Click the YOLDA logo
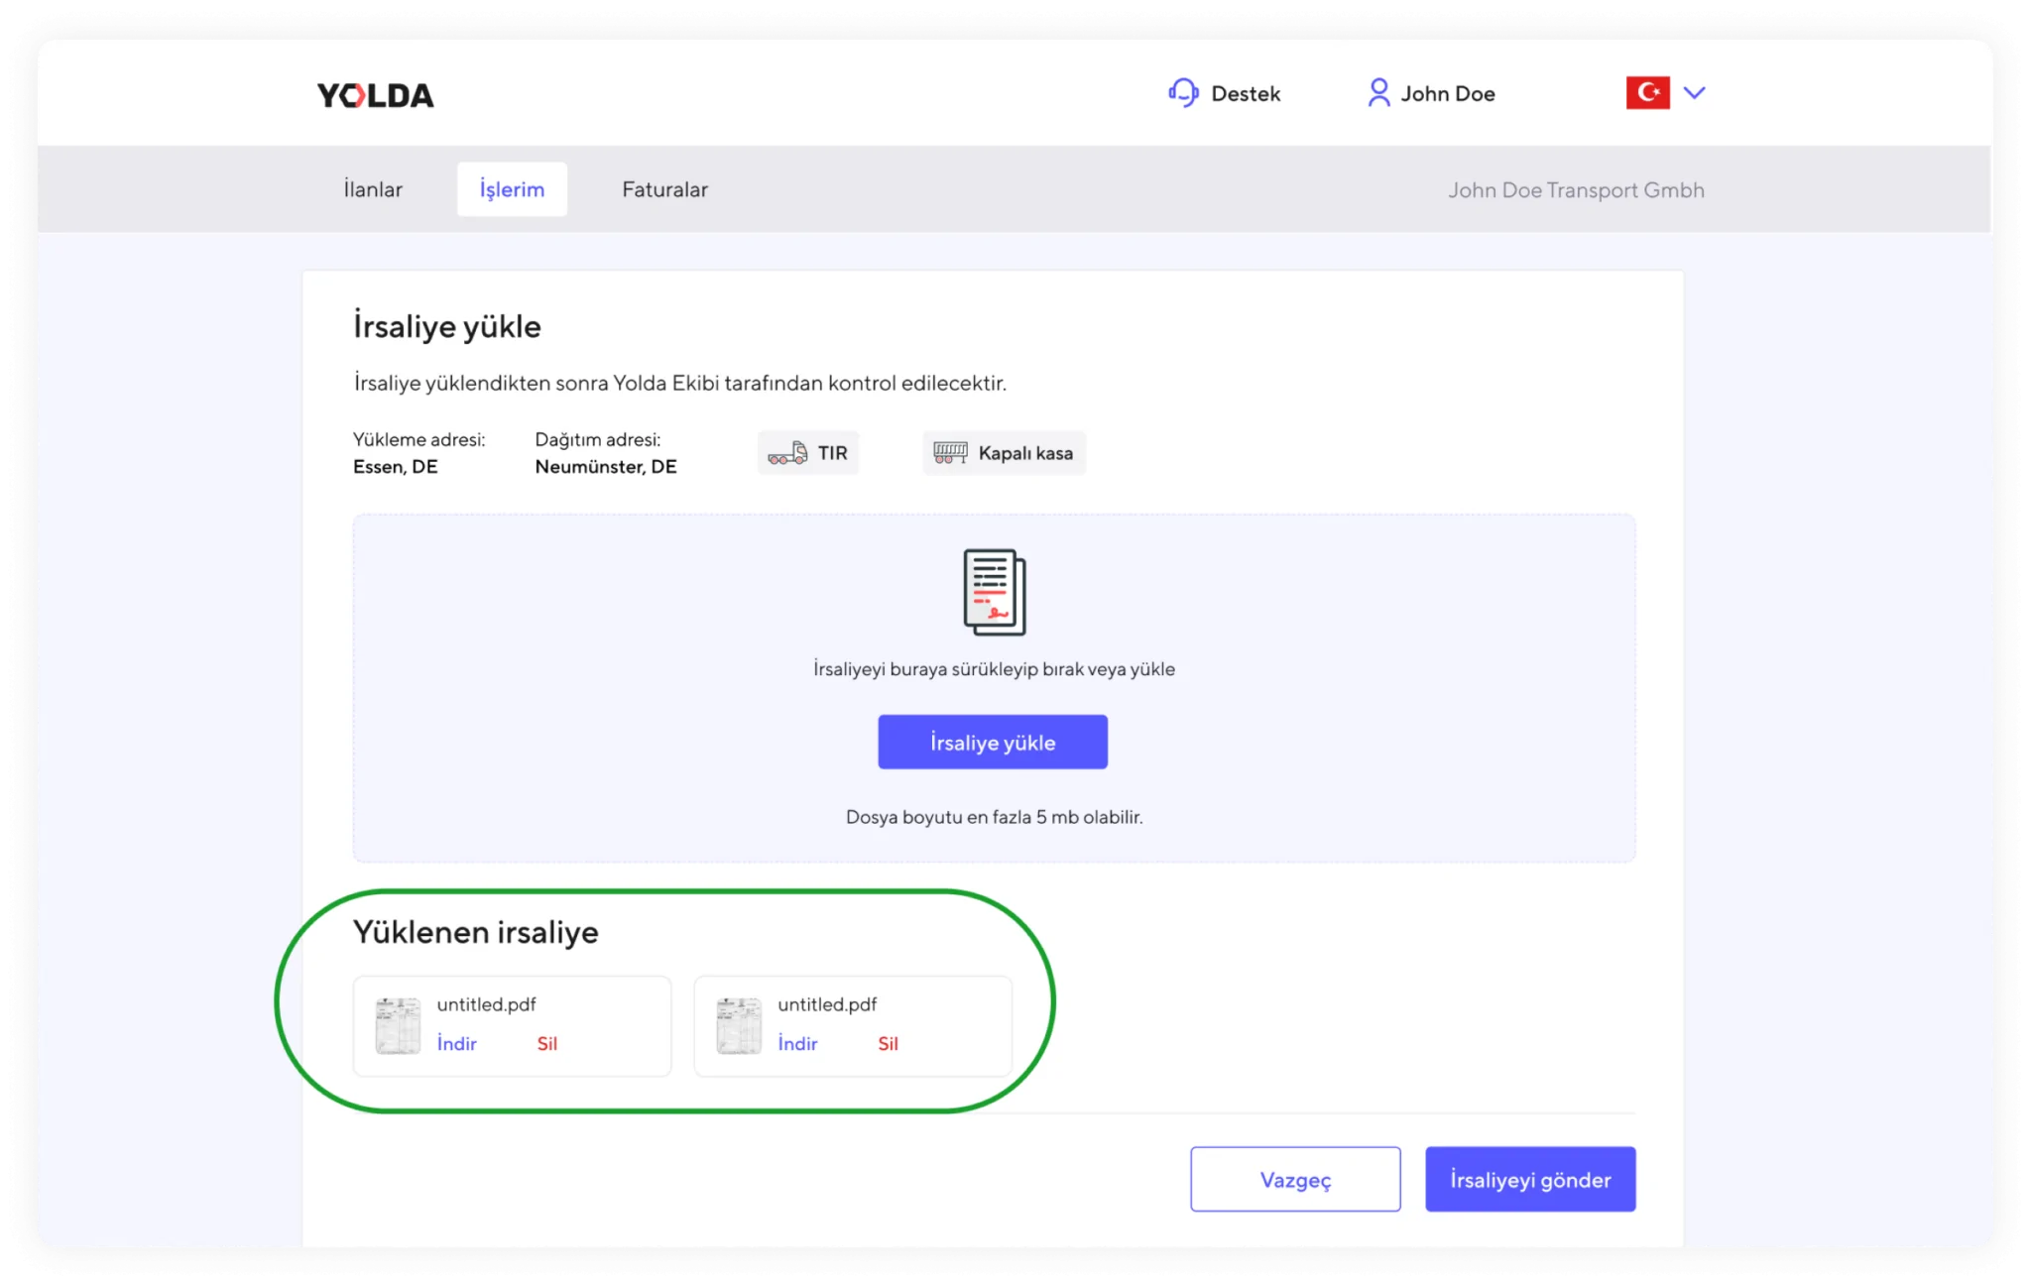Viewport: 2031px width, 1284px height. (375, 95)
